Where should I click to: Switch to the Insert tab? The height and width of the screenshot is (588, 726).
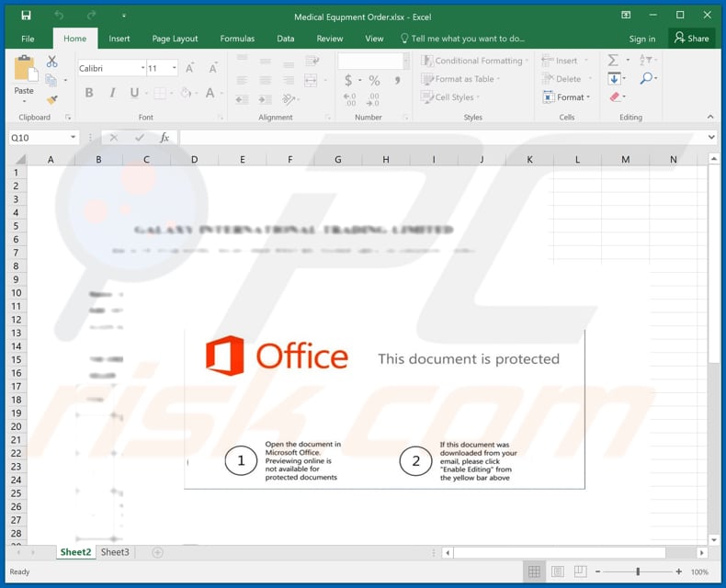click(119, 39)
